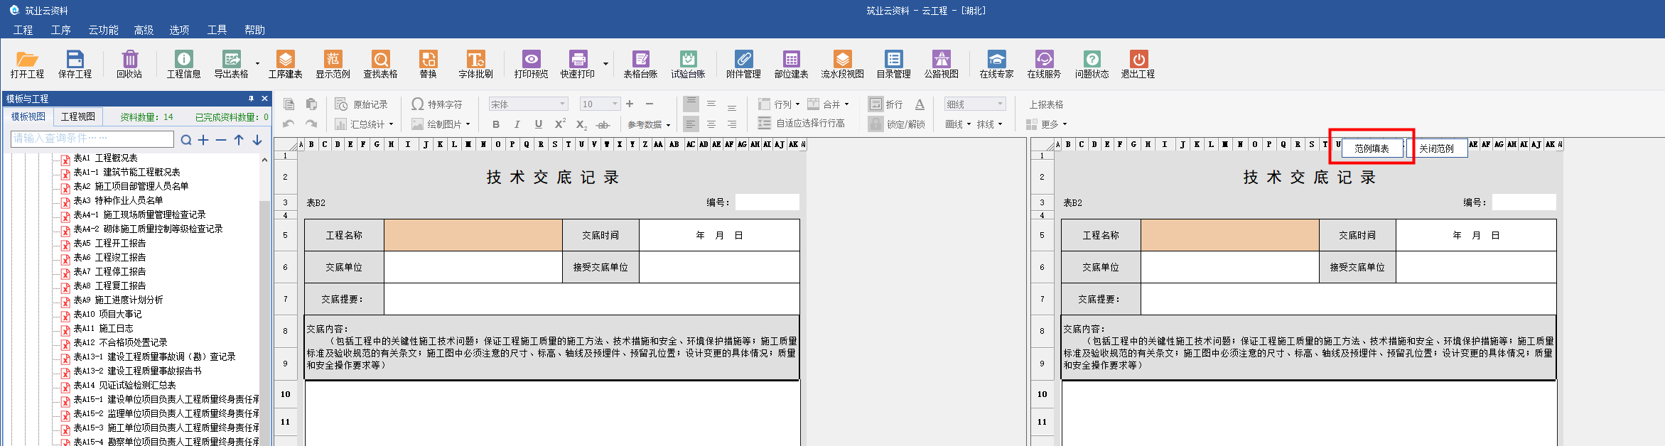The width and height of the screenshot is (1665, 446).
Task: Open the 细线 line style dropdown
Action: click(x=1000, y=104)
